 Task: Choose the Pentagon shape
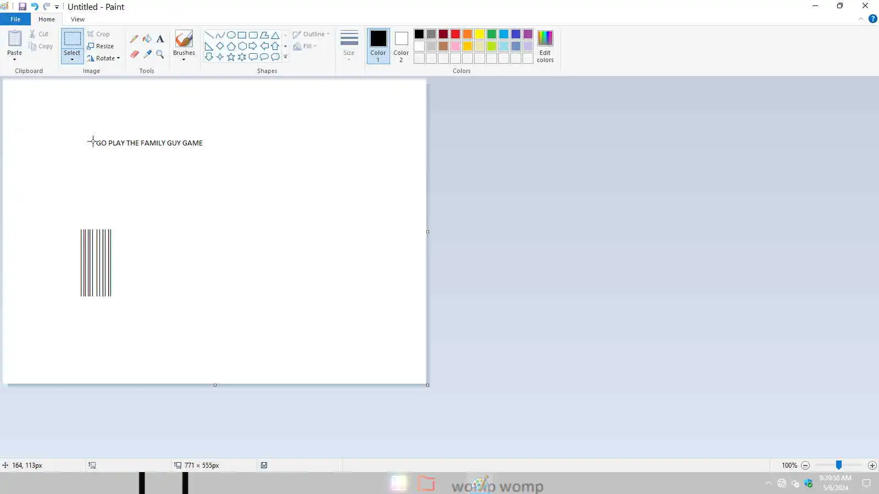tap(231, 46)
